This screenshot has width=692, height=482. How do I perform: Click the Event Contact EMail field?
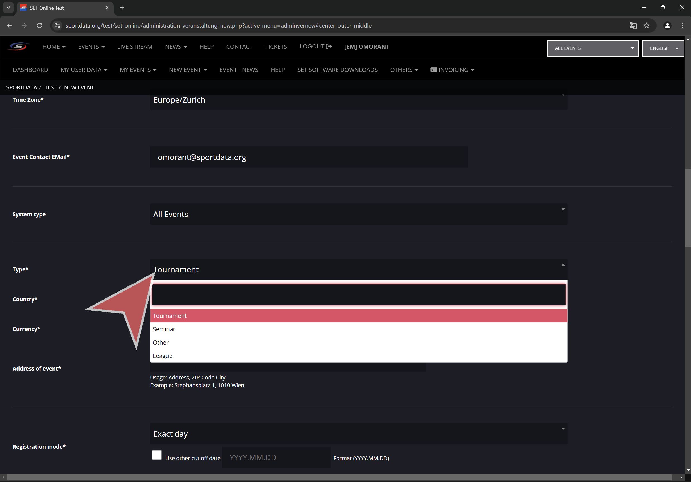(309, 157)
